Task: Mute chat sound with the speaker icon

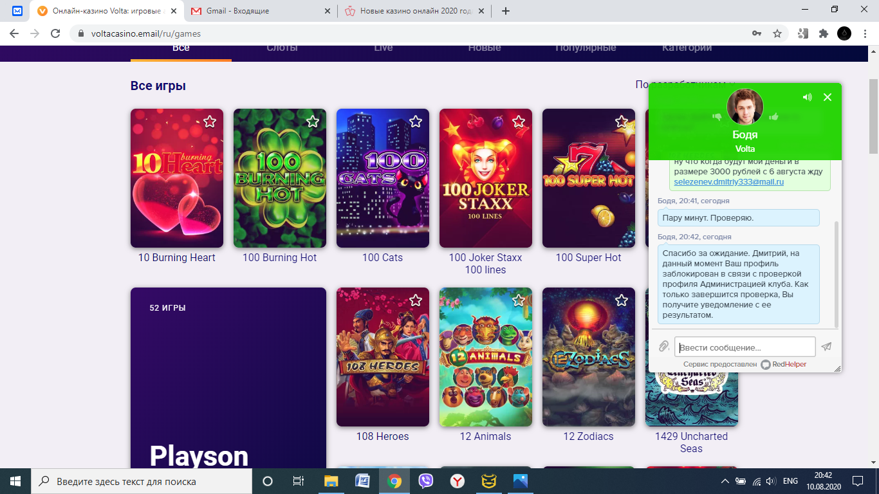Action: [x=808, y=97]
